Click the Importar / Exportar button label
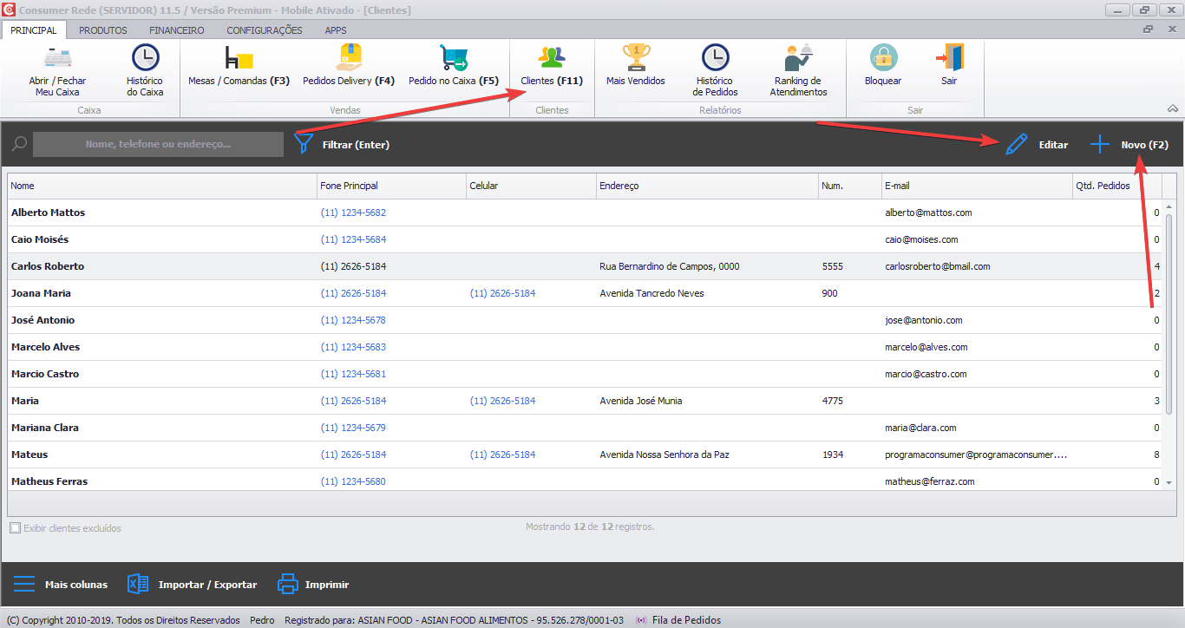The image size is (1185, 628). click(x=207, y=585)
